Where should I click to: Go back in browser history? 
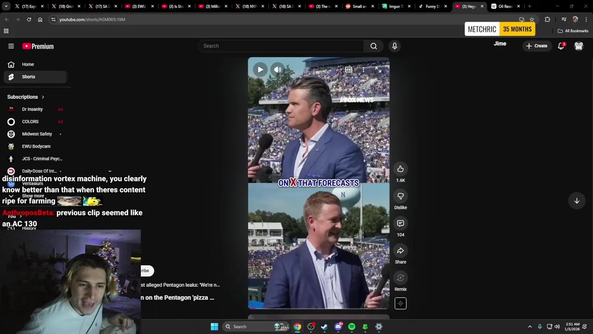[6, 19]
